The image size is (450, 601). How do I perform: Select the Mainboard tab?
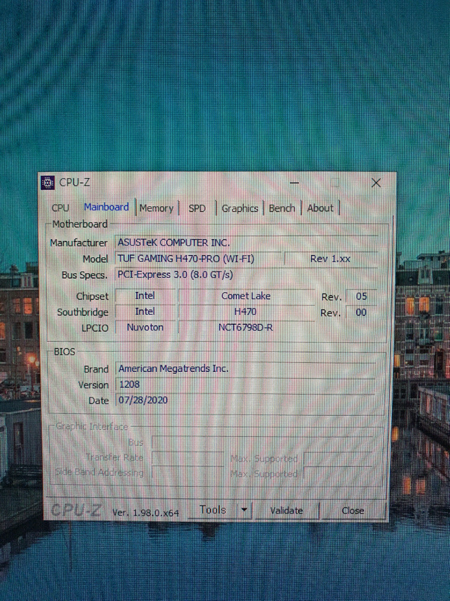click(106, 207)
